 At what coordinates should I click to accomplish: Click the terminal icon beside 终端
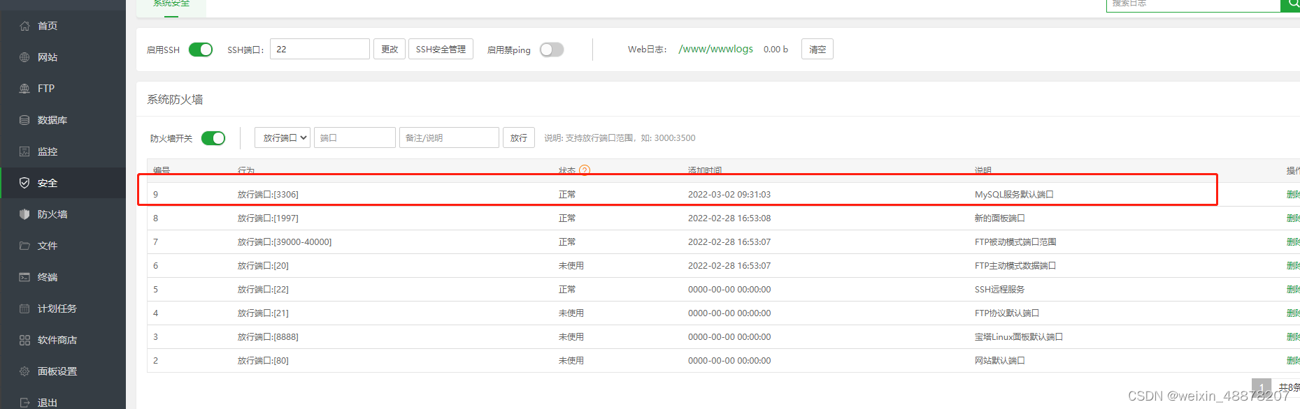point(24,277)
